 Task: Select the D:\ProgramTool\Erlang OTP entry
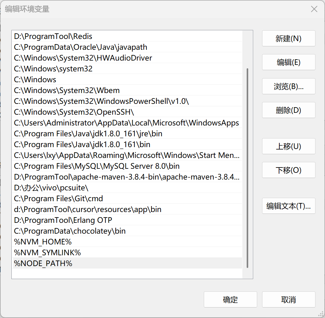pyautogui.click(x=127, y=220)
